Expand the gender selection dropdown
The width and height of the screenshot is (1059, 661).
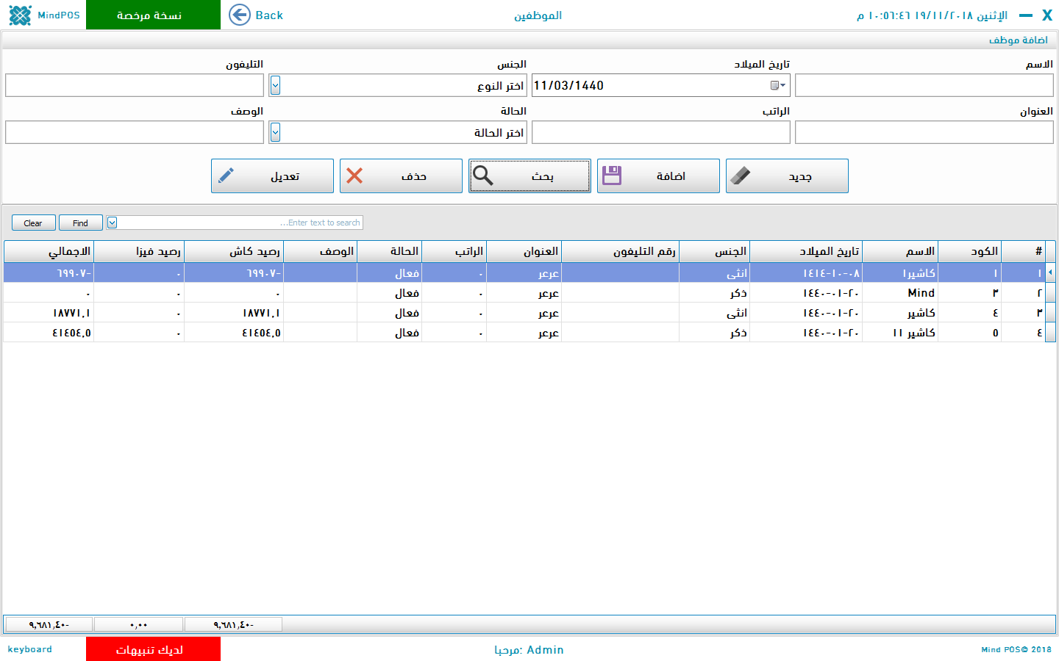click(275, 85)
